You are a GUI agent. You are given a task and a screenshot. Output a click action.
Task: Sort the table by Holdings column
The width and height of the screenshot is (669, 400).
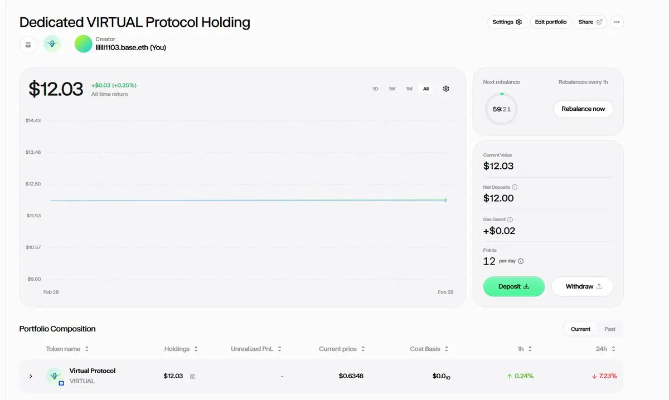[181, 349]
